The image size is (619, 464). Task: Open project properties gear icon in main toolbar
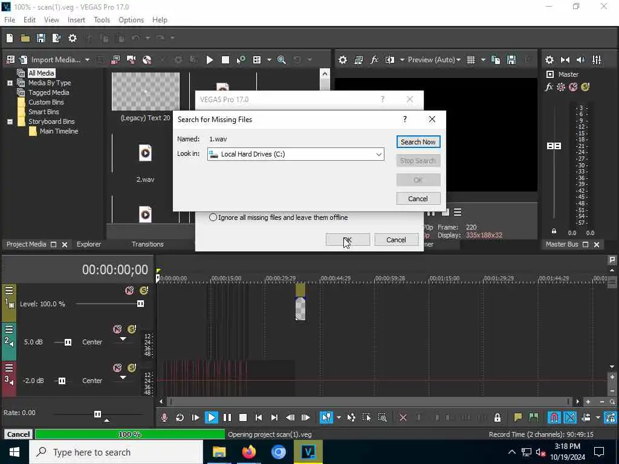(73, 38)
